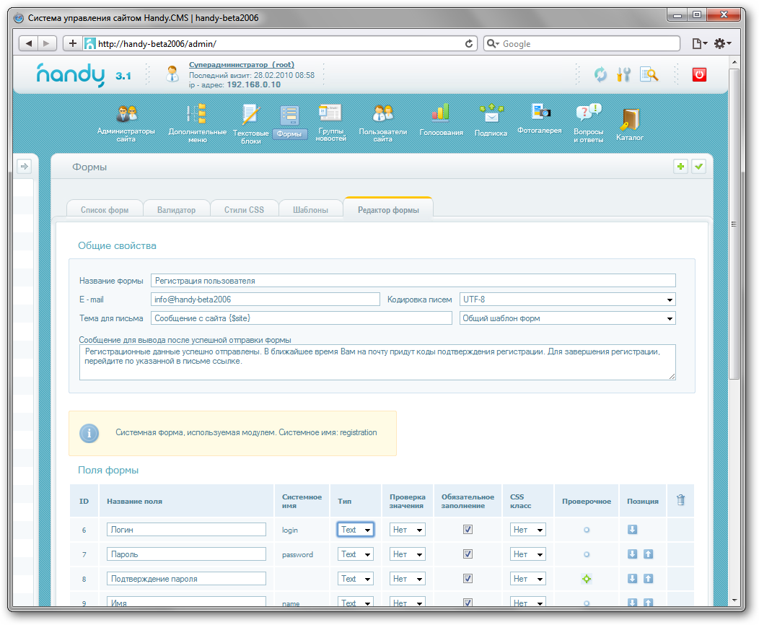
Task: Switch to the Стили CSS tab
Action: [244, 210]
